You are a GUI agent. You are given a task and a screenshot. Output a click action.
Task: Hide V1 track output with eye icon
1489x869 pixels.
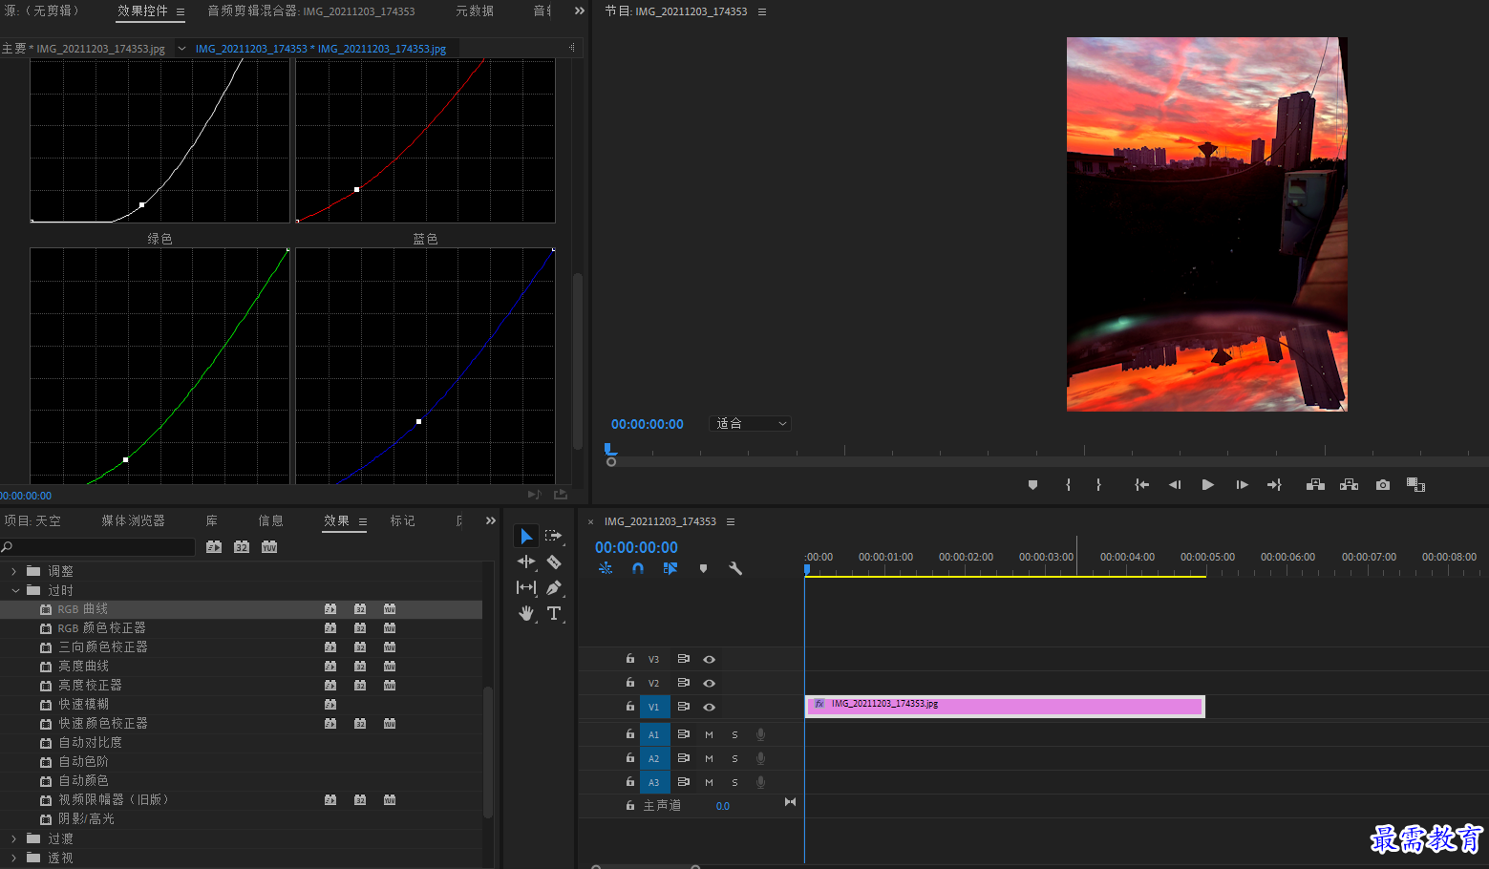[709, 707]
